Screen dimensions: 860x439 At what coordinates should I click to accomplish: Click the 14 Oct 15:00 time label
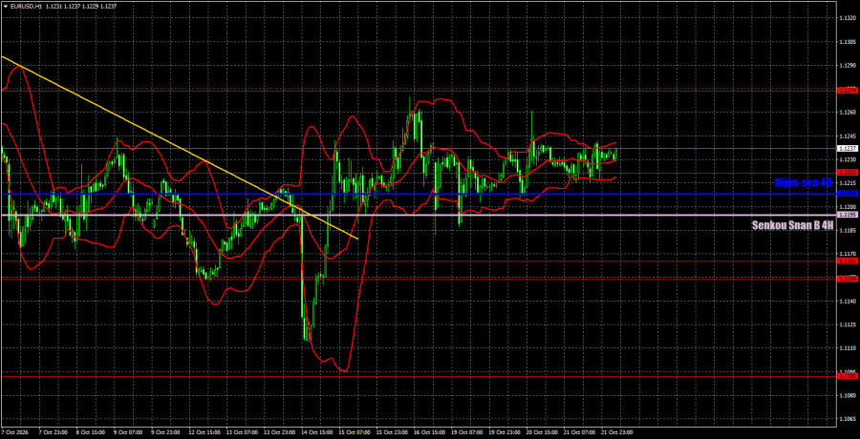click(x=316, y=432)
